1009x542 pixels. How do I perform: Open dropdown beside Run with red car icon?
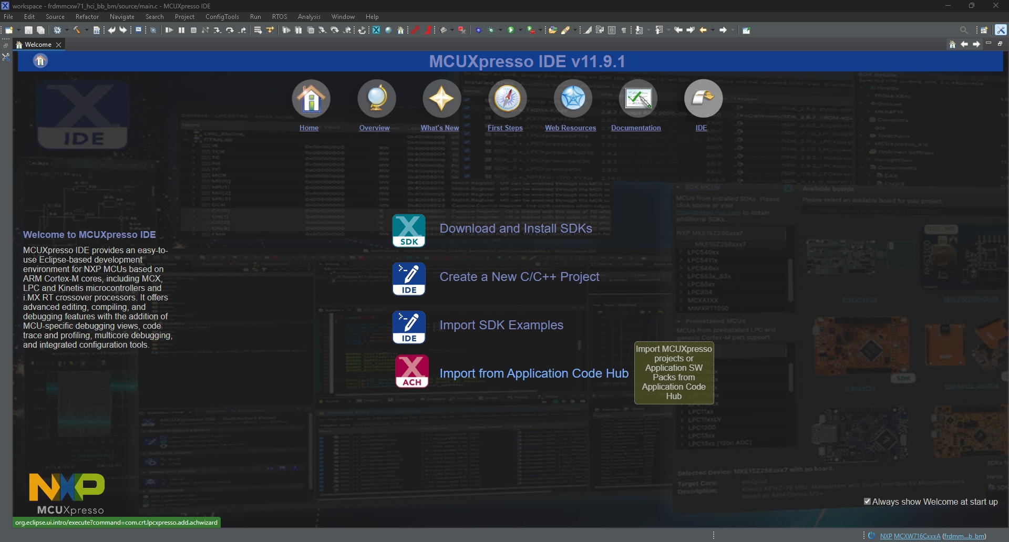[540, 30]
